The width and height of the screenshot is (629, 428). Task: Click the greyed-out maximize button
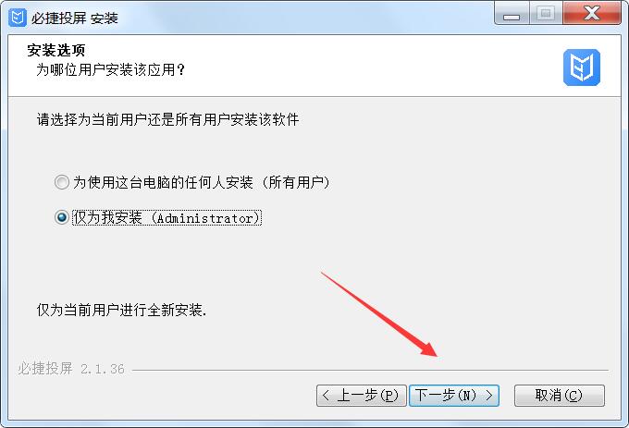[546, 14]
